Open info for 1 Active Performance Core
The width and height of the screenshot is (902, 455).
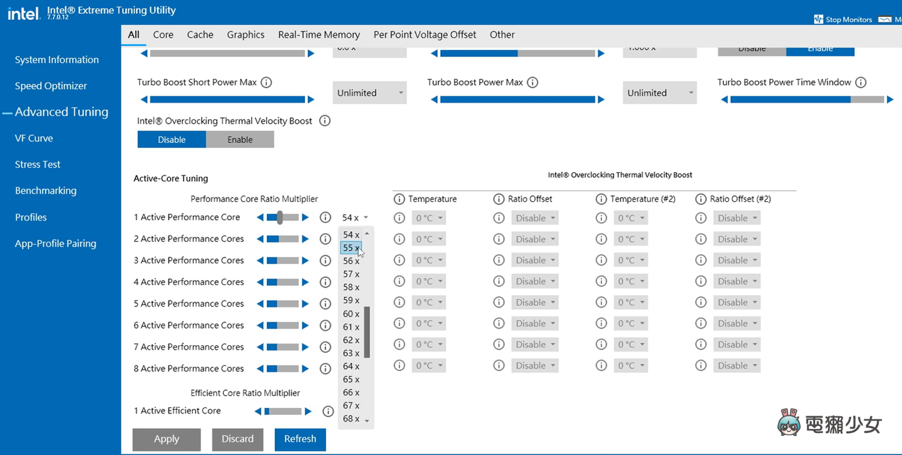coord(325,217)
